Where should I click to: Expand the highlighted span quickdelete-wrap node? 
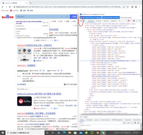(91, 61)
